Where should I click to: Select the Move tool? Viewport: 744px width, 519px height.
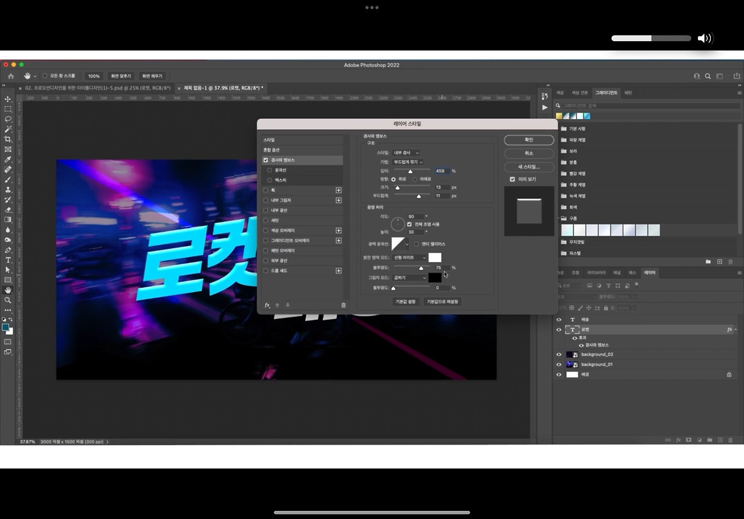8,99
